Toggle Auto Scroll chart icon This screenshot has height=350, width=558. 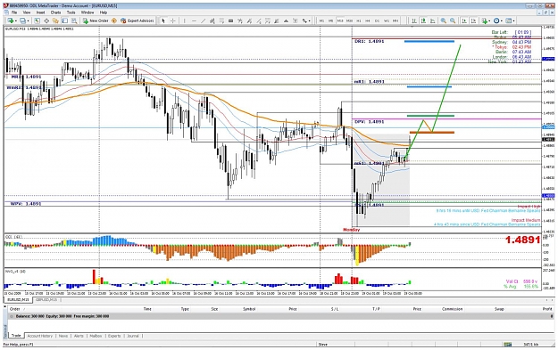click(464, 21)
